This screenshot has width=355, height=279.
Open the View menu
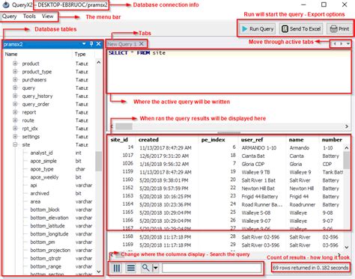(47, 16)
